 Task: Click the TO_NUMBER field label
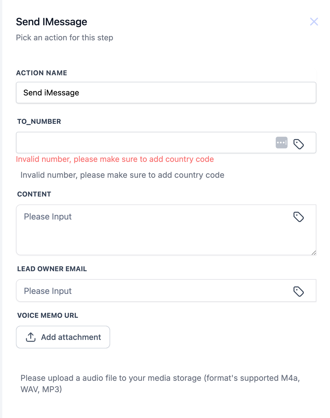tap(39, 122)
